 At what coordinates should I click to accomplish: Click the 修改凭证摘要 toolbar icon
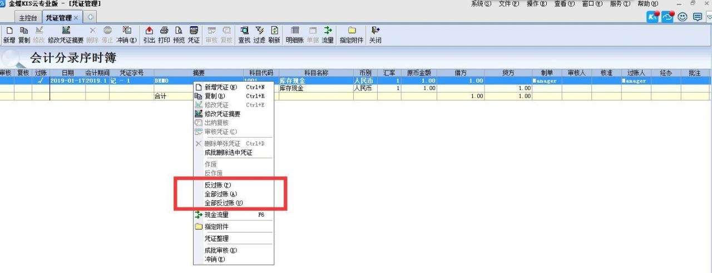(66, 29)
